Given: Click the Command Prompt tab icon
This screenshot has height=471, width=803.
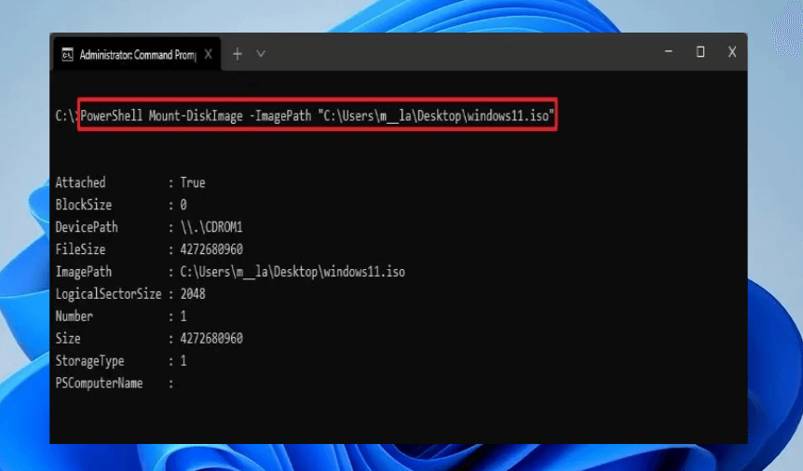Looking at the screenshot, I should coord(68,54).
